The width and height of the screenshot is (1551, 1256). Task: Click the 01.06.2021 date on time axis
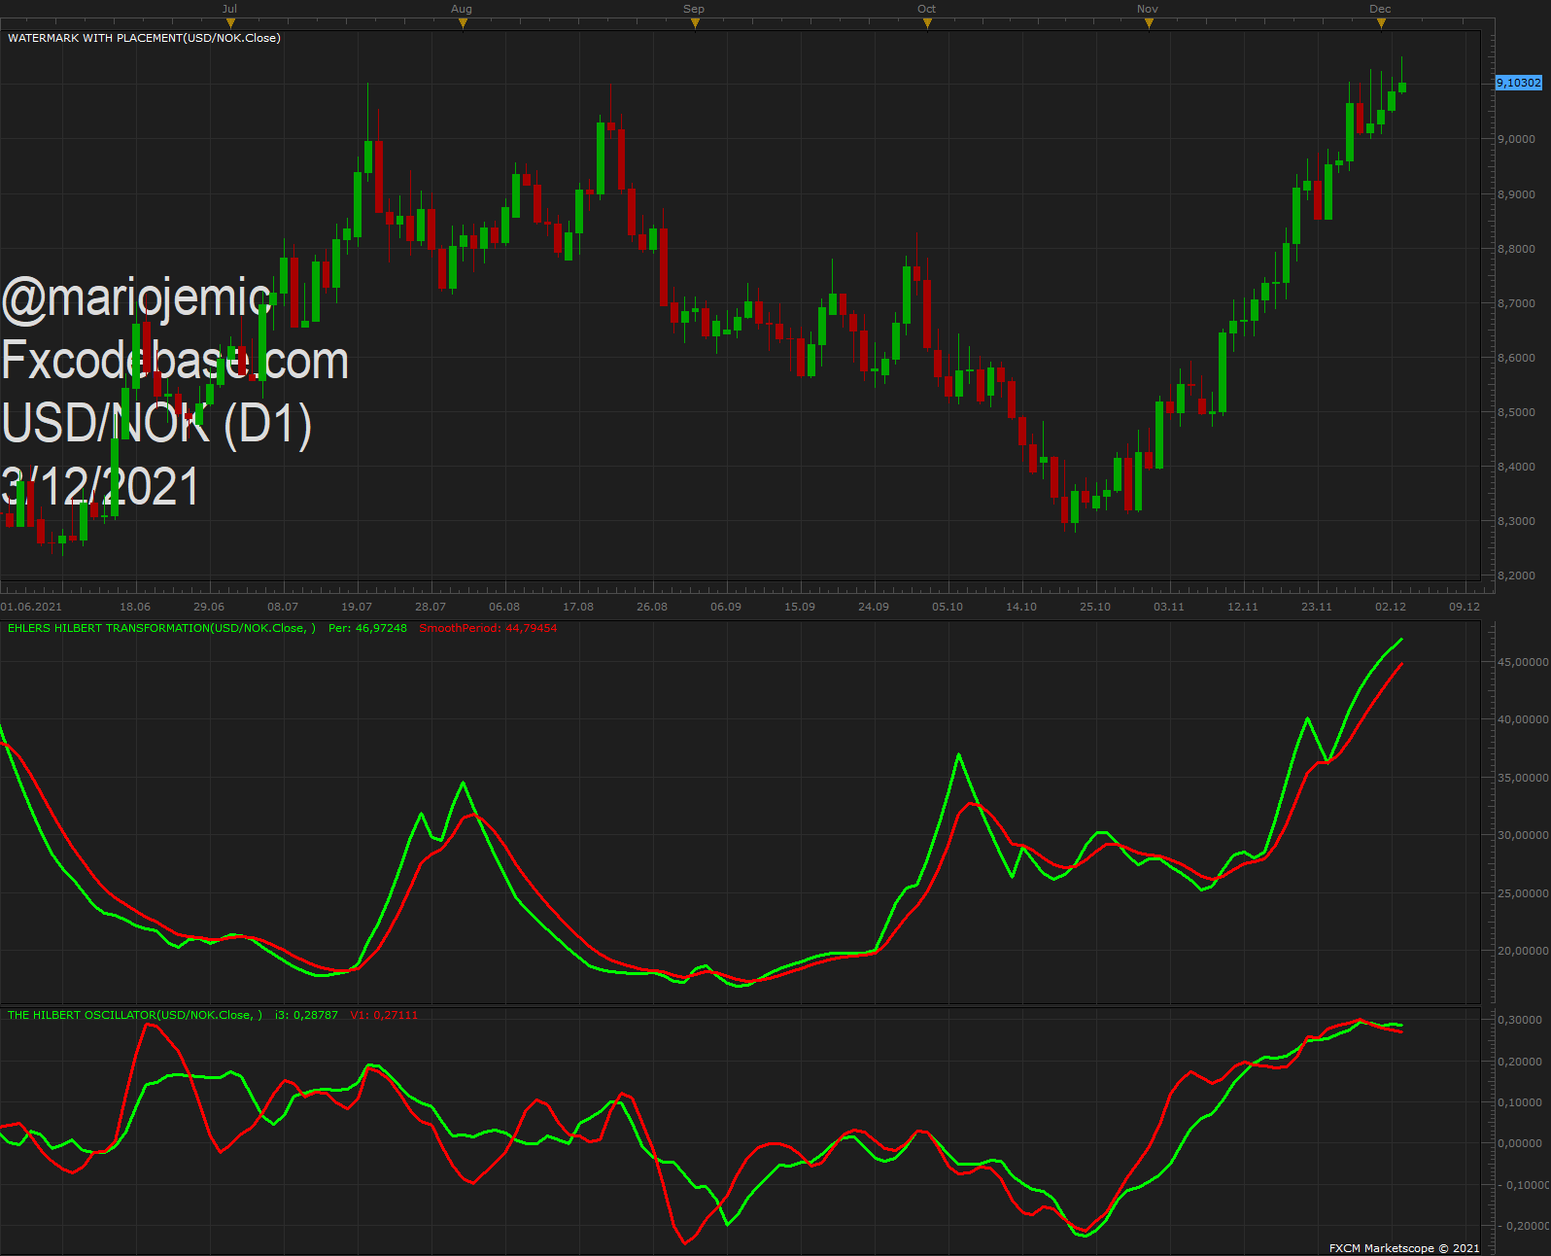click(31, 607)
